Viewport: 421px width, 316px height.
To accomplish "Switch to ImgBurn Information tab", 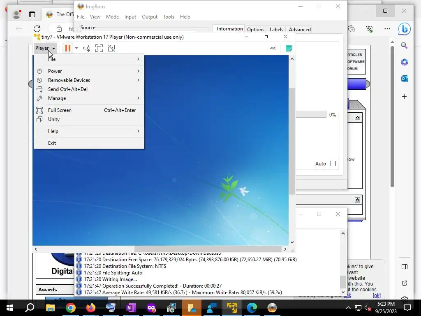I will [230, 29].
